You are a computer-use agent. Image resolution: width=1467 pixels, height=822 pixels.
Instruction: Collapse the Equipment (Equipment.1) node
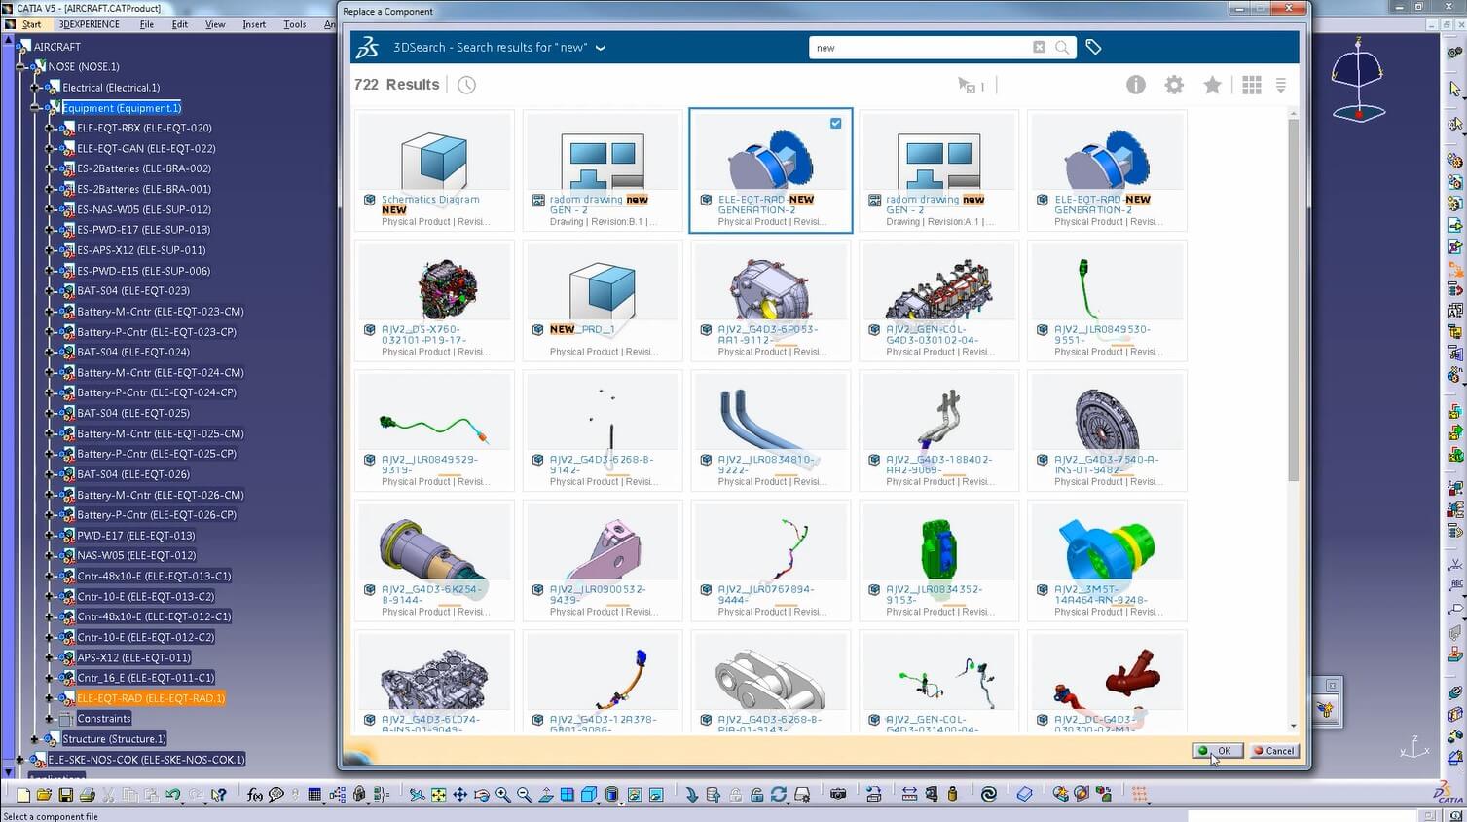tap(35, 108)
